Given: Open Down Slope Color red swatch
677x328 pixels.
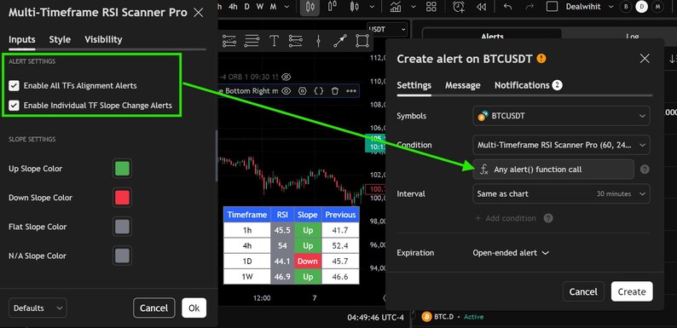Looking at the screenshot, I should (122, 198).
